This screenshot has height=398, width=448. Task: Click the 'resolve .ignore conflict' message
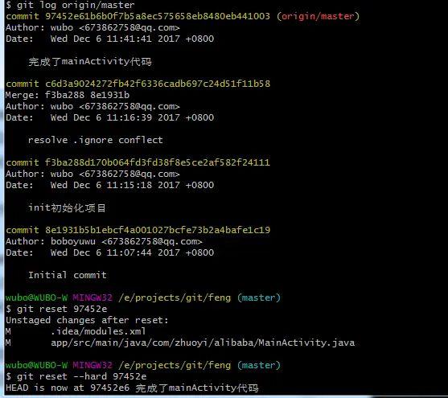(x=96, y=140)
